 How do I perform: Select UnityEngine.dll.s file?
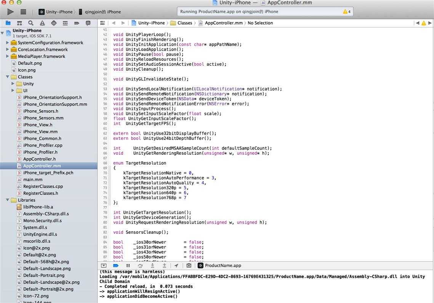click(40, 234)
